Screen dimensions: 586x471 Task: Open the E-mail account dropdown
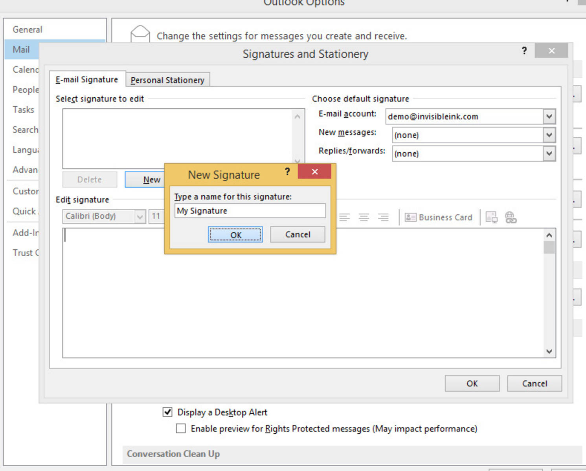point(549,116)
